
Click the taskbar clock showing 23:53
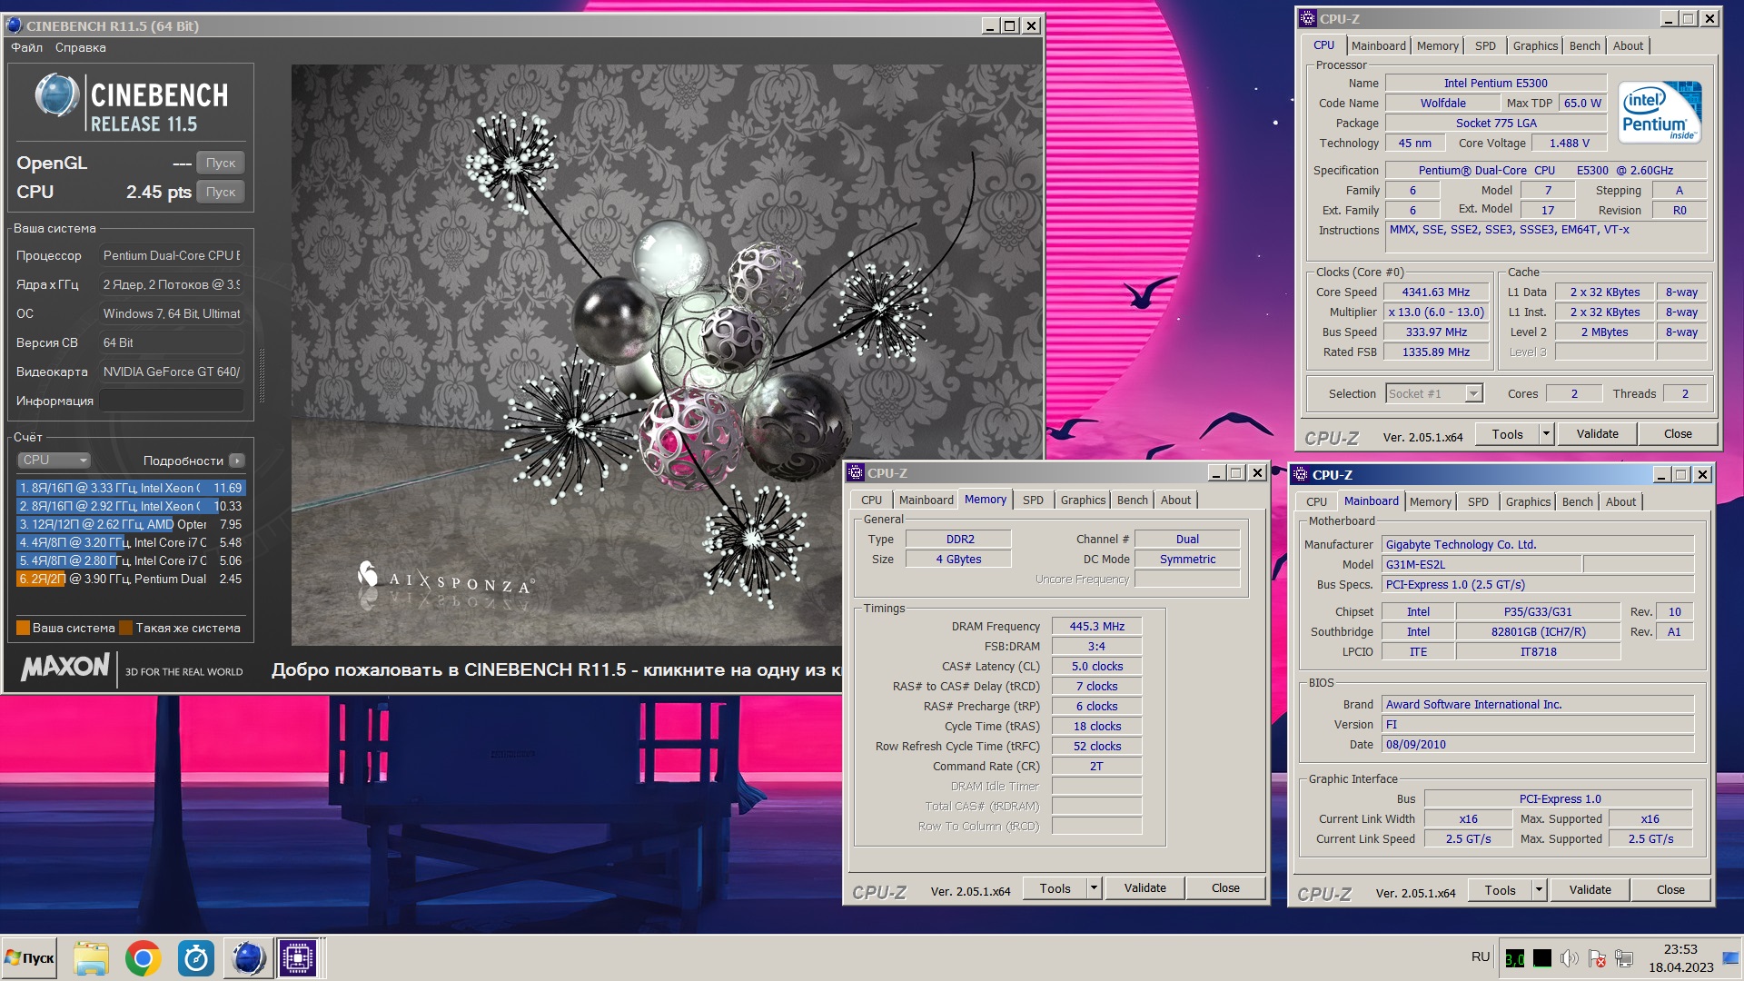[1680, 958]
